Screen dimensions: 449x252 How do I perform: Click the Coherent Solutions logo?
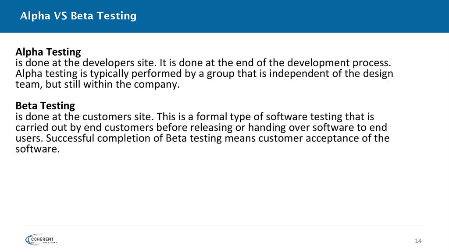pyautogui.click(x=41, y=239)
